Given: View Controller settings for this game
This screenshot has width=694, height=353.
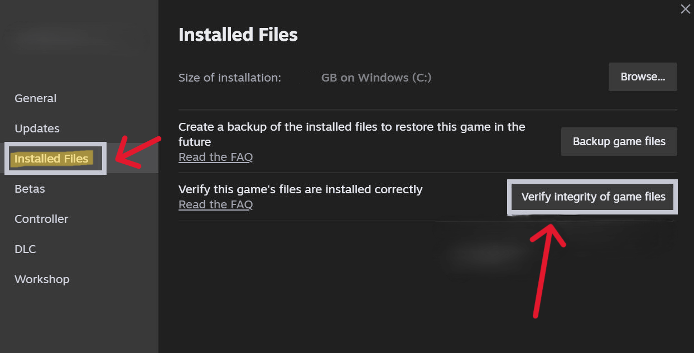Looking at the screenshot, I should point(41,219).
